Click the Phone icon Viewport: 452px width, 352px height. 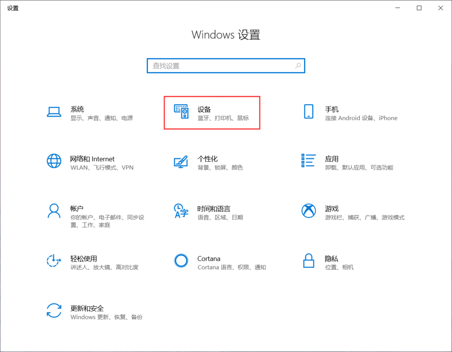309,112
